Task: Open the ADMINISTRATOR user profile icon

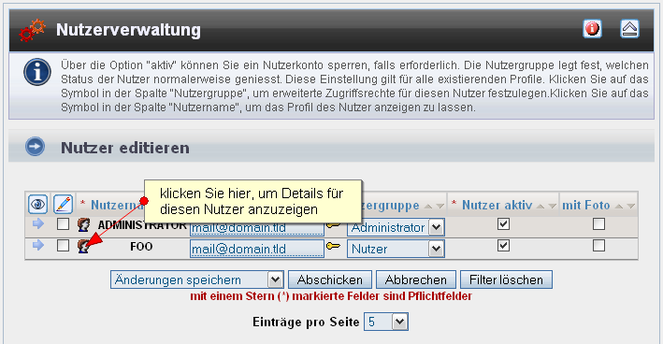Action: [x=84, y=225]
